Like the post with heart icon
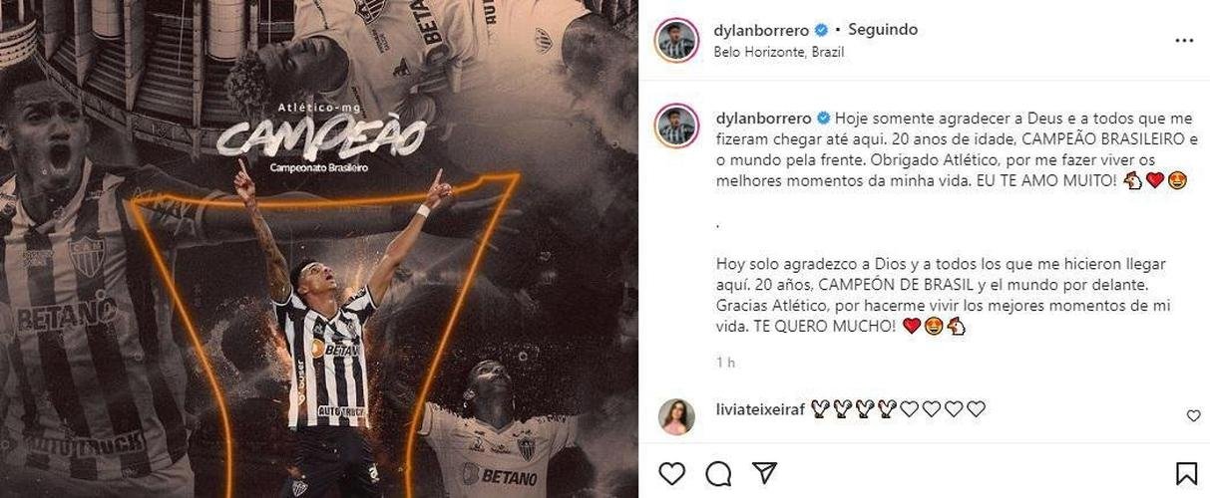This screenshot has height=498, width=1210. coord(672,472)
